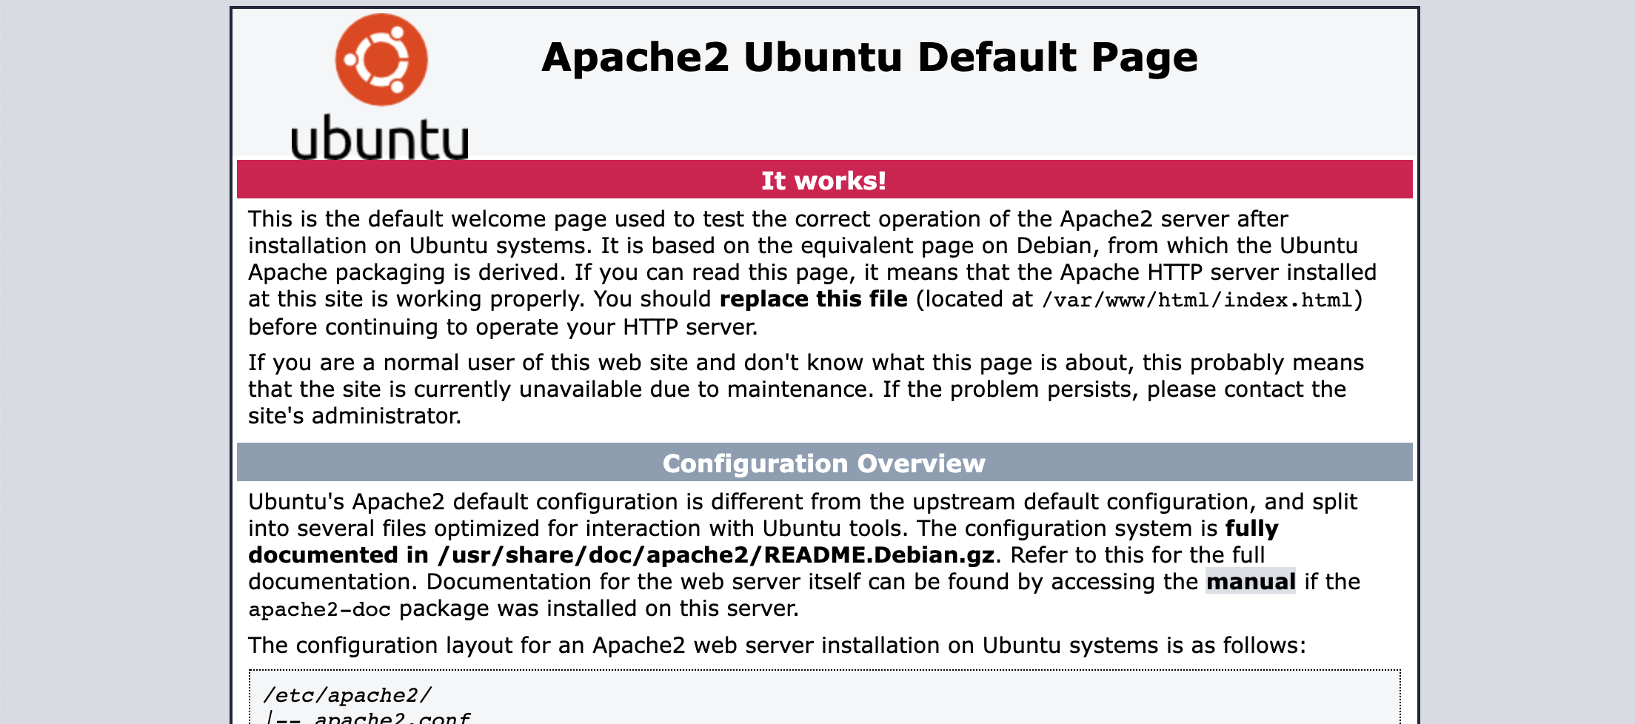Click the apache2-doc package name
1635x724 pixels.
pos(319,610)
